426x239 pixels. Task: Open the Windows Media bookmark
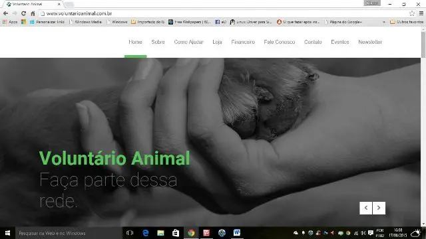pyautogui.click(x=86, y=22)
